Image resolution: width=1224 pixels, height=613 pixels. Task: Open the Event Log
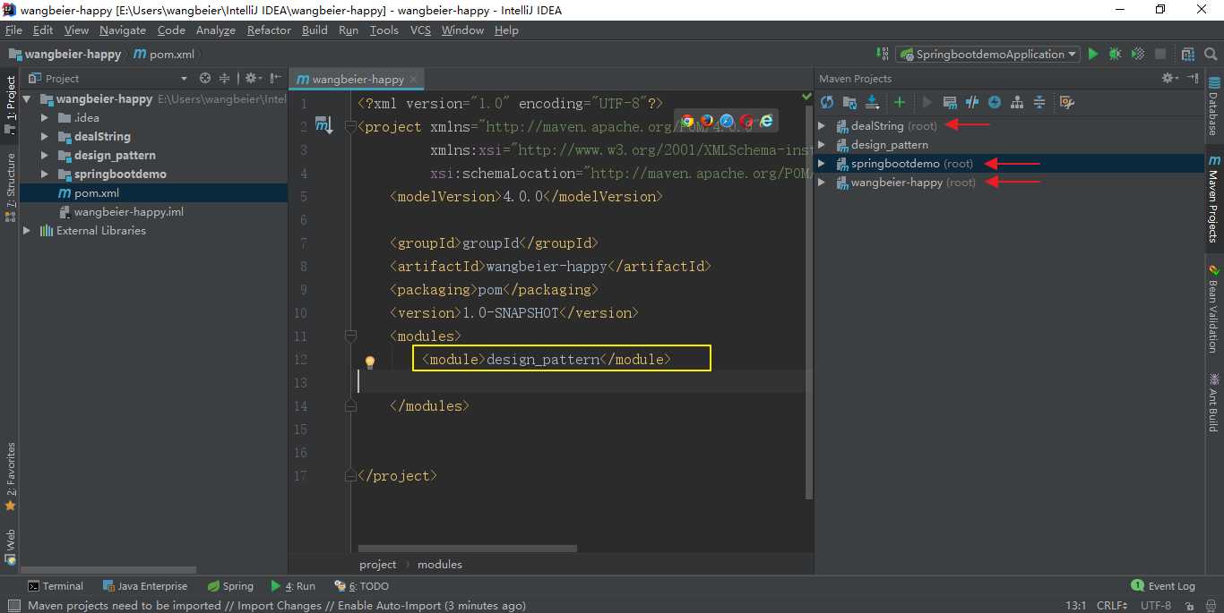[1163, 586]
